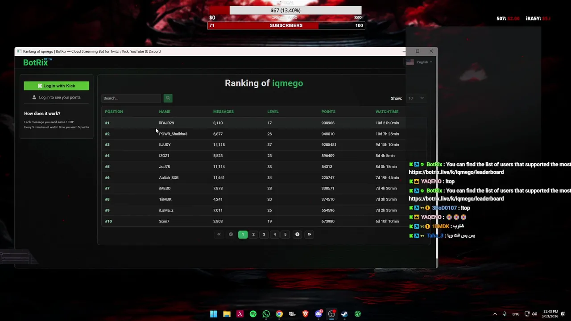This screenshot has width=571, height=321.
Task: Click the POSITION column header
Action: [x=114, y=111]
